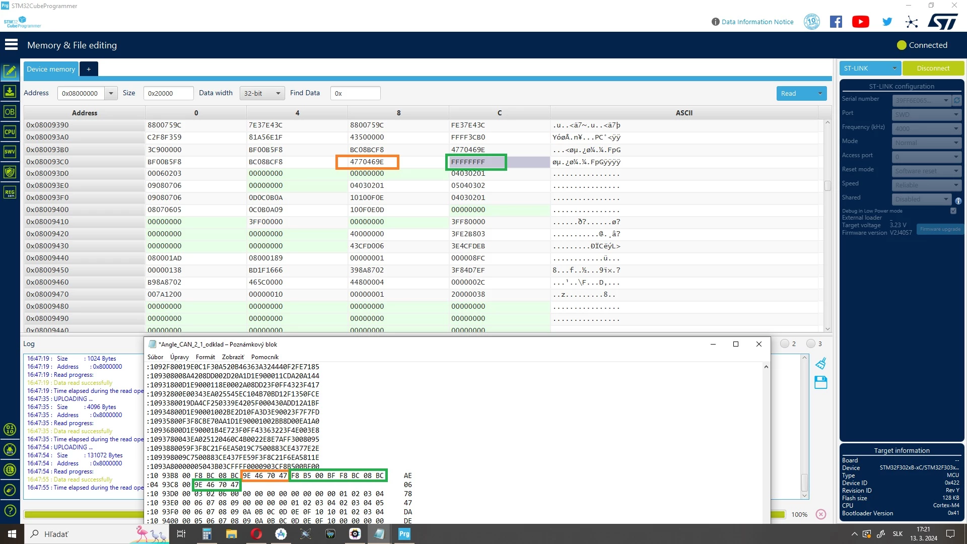Expand the Read button dropdown arrow
967x544 pixels.
coord(820,93)
